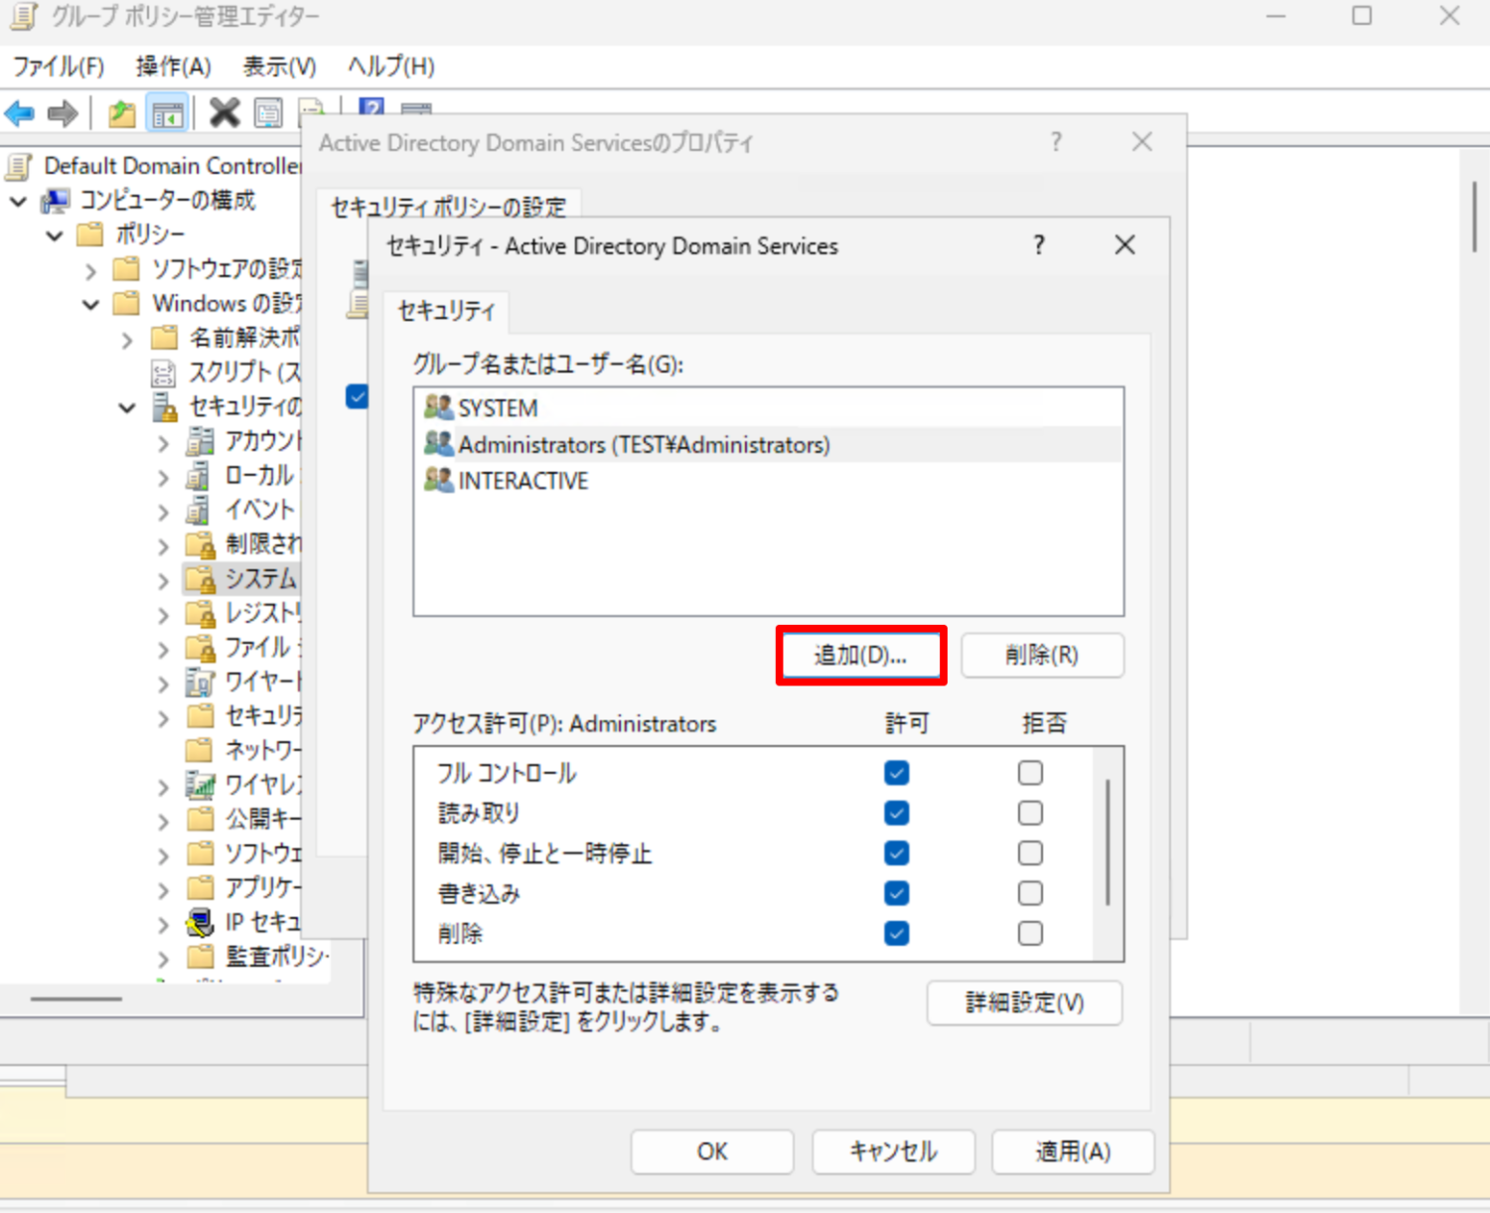Expand the 名前解決ポリシー tree node

(127, 340)
